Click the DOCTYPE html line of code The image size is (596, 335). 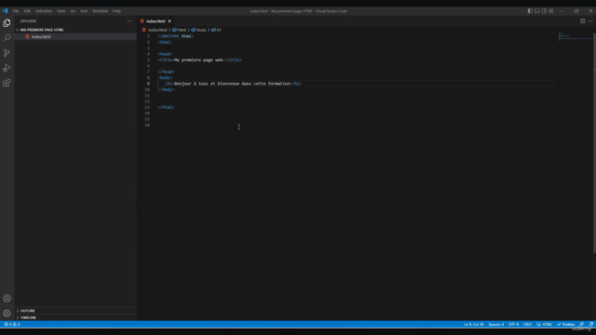point(176,36)
